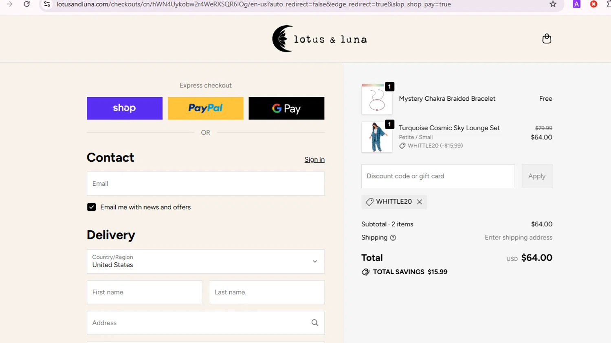Click the Turquoise Cosmic Sky Lounge Set name
Viewport: 611px width, 343px height.
pyautogui.click(x=449, y=128)
